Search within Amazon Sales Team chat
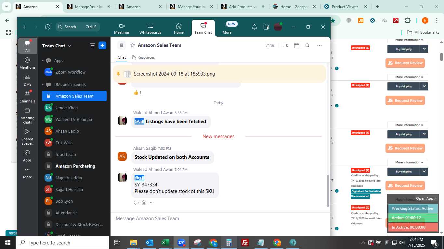Image resolution: width=444 pixels, height=249 pixels. 307,45
